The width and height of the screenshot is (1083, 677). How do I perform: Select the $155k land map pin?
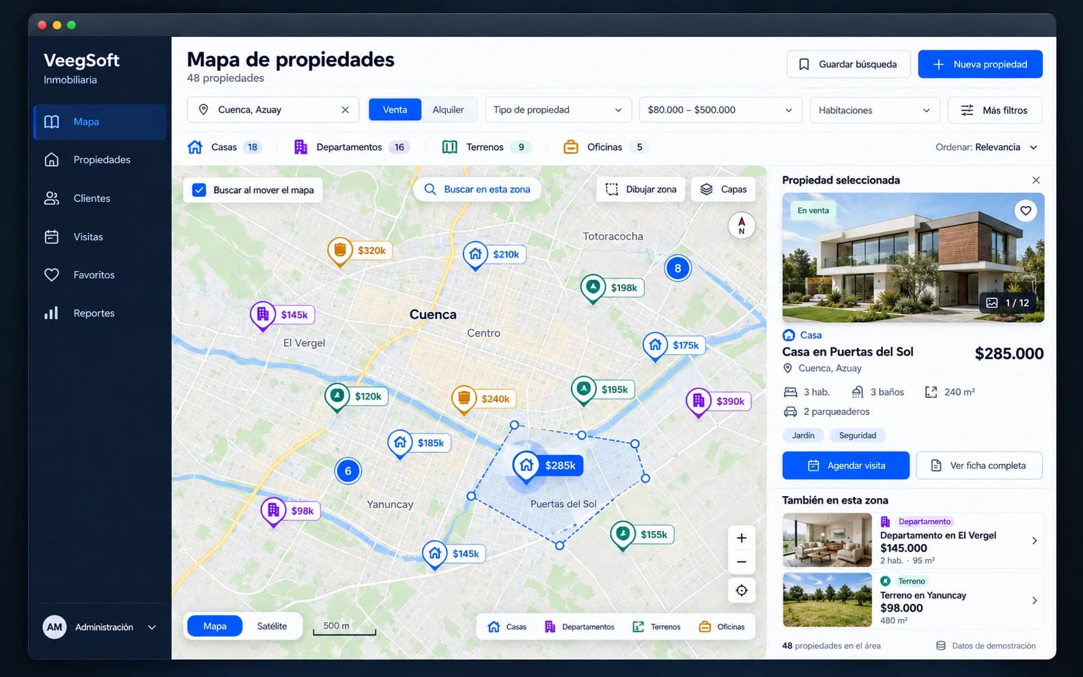coord(642,535)
